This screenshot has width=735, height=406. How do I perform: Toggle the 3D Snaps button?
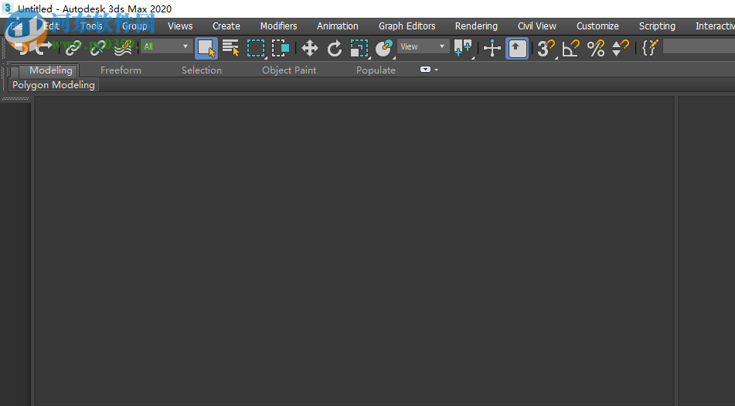pyautogui.click(x=546, y=48)
